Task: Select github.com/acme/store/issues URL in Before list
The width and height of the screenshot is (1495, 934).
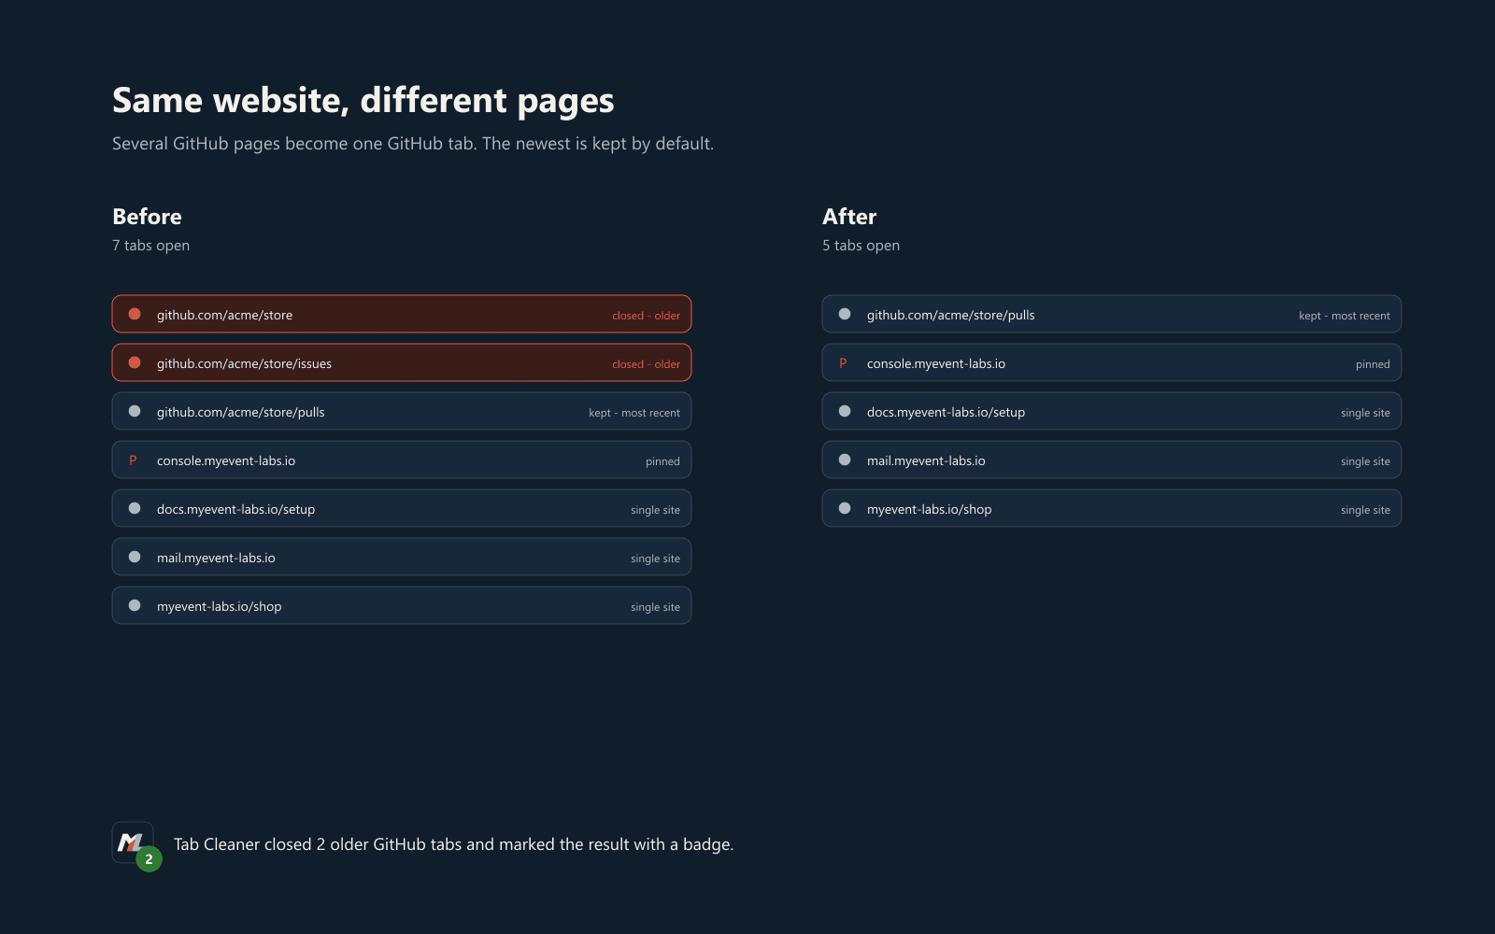Action: [244, 363]
